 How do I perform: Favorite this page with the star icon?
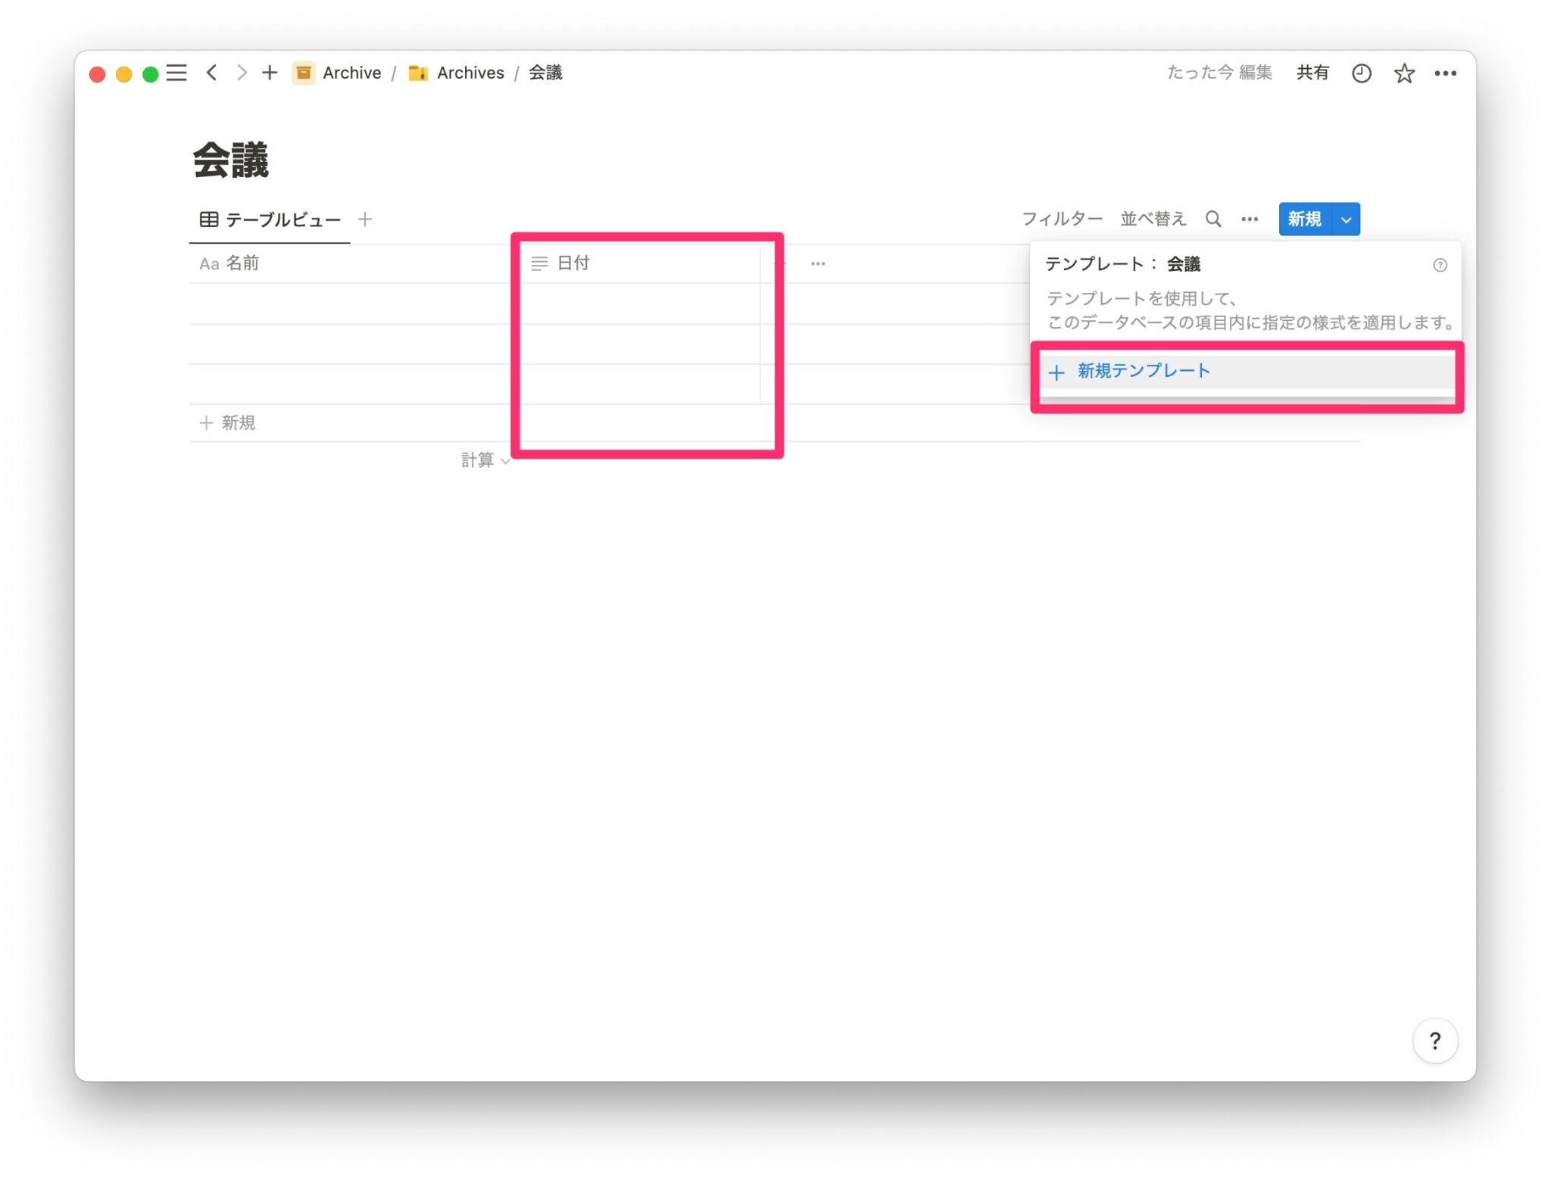tap(1403, 73)
